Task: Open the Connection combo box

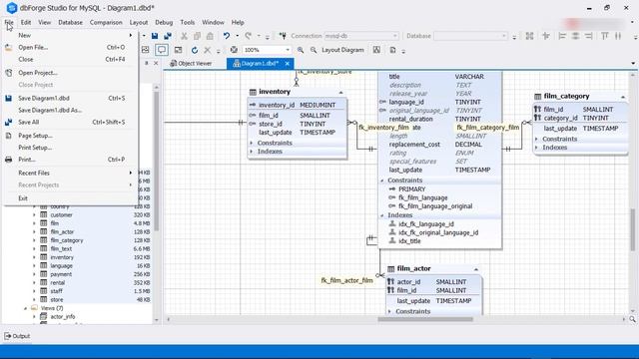Action: [361, 36]
